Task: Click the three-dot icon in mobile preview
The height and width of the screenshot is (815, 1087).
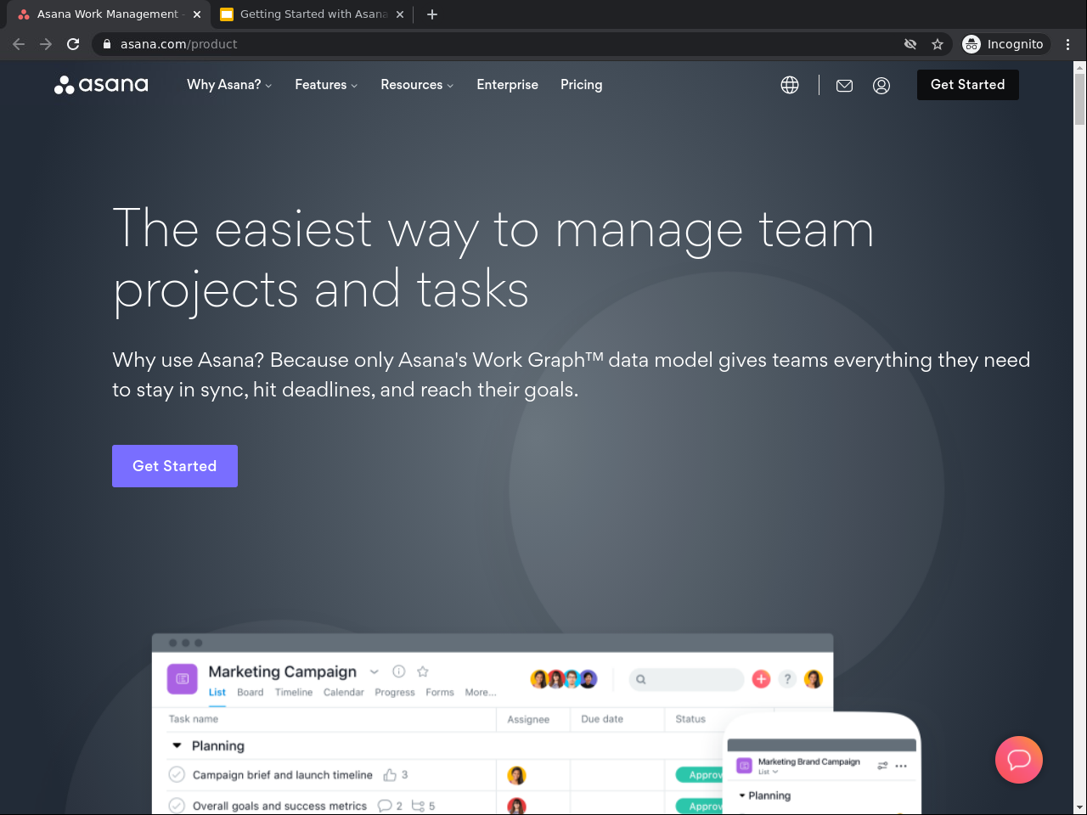Action: [901, 766]
